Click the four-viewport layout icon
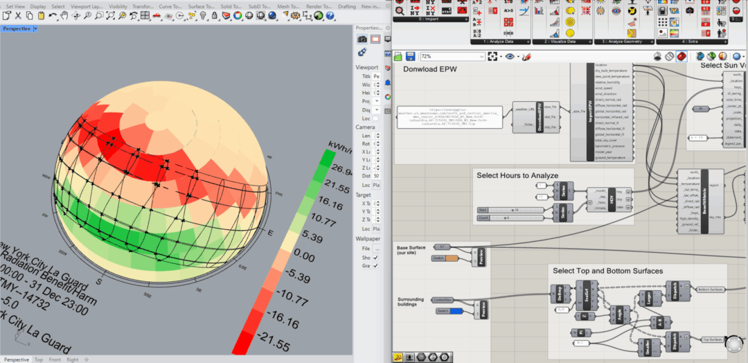 [145, 16]
